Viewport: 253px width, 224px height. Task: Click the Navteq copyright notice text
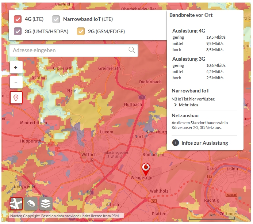(66, 216)
